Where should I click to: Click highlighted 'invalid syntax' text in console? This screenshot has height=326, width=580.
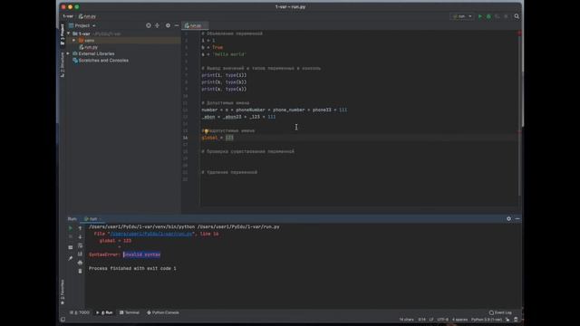(141, 254)
